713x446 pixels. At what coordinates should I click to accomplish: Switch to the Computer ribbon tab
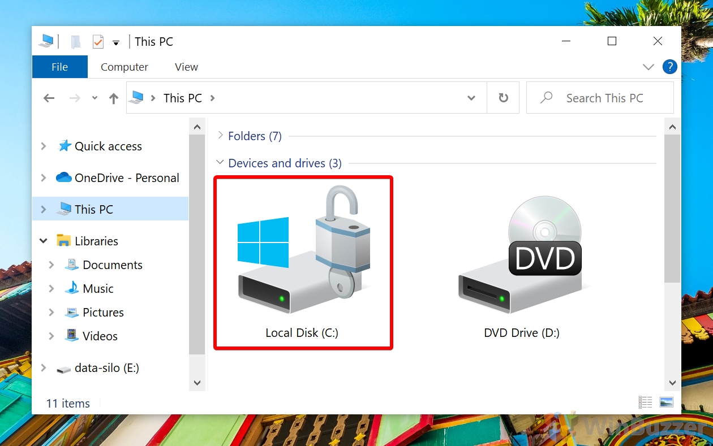tap(124, 67)
